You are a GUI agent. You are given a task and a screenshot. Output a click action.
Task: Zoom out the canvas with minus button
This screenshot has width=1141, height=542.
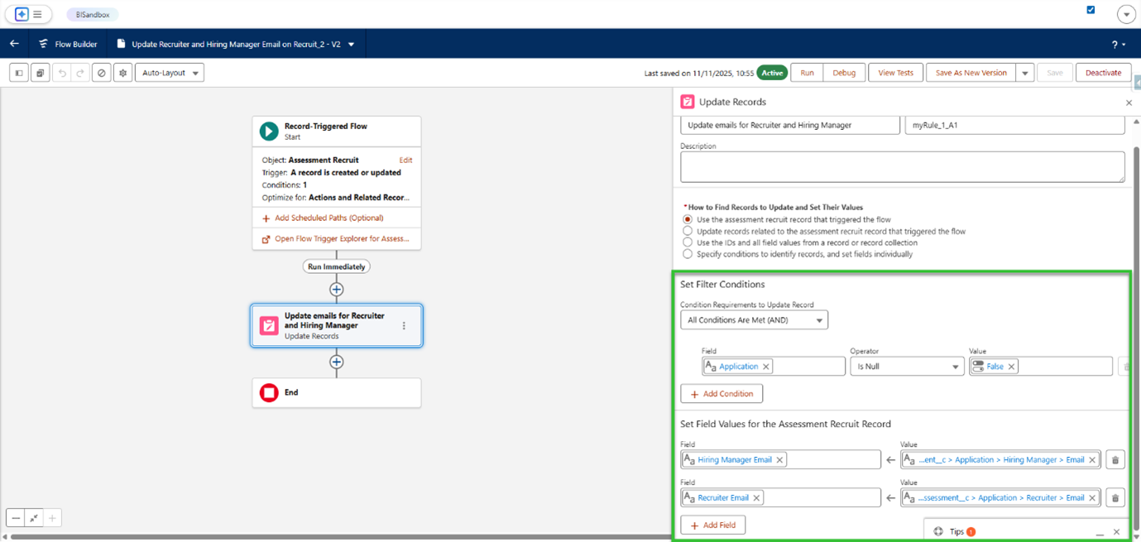(16, 518)
